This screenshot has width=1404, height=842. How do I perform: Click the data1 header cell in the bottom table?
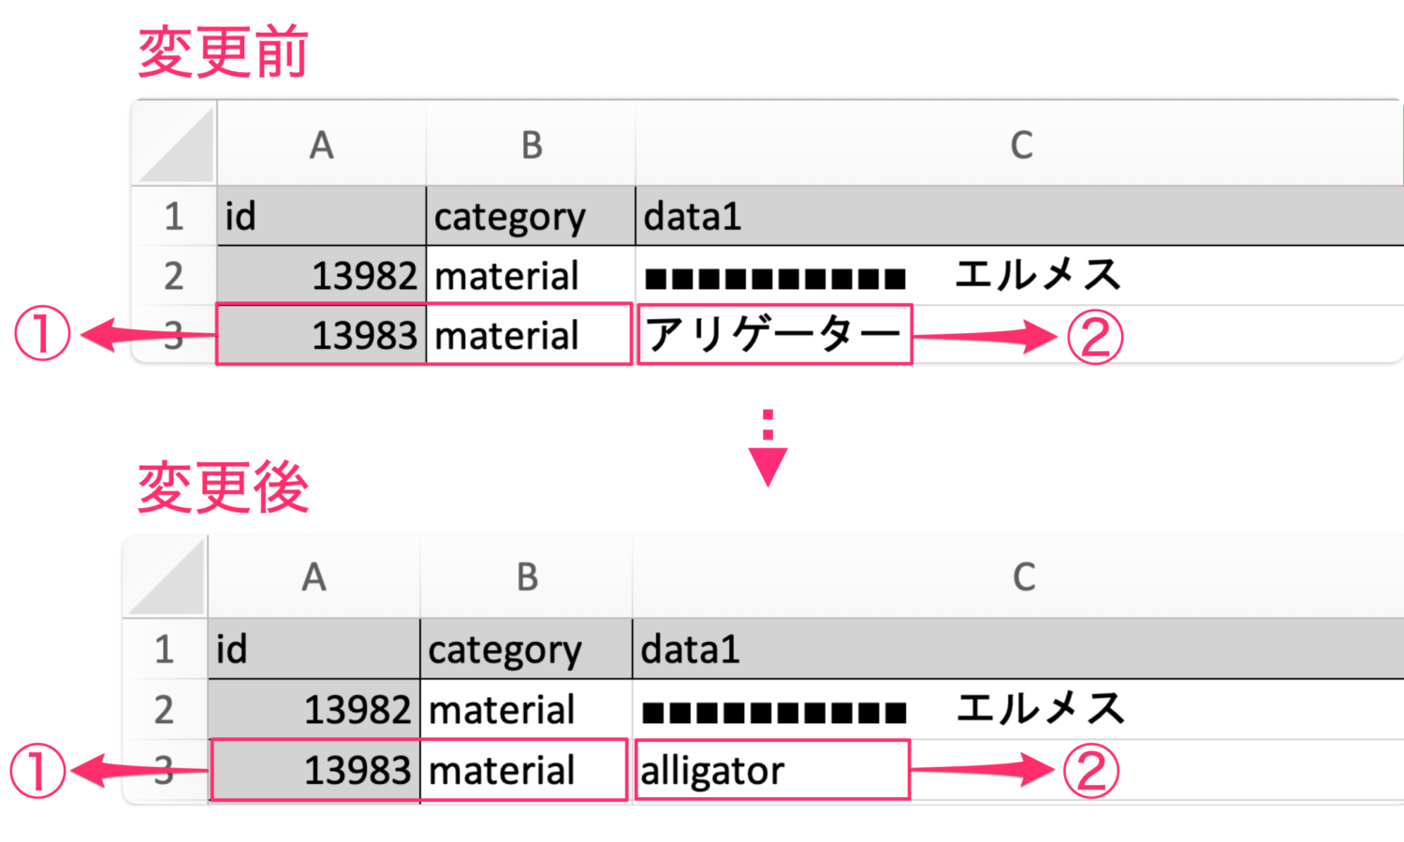pos(1018,648)
